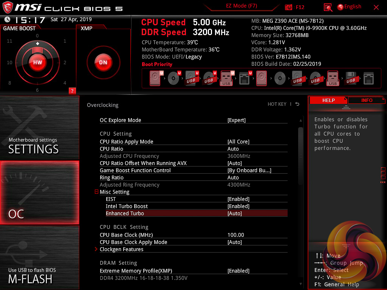Open M-FLASH BIOS flashing section
The image size is (387, 290).
tap(39, 258)
